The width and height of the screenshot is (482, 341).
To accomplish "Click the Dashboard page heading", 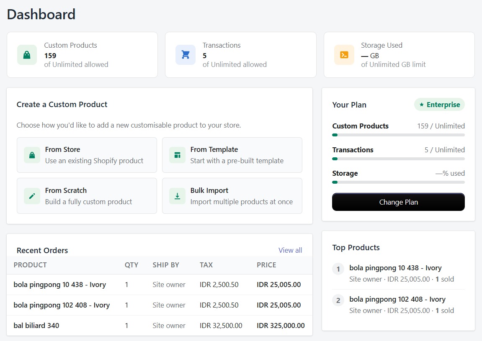I will click(41, 14).
